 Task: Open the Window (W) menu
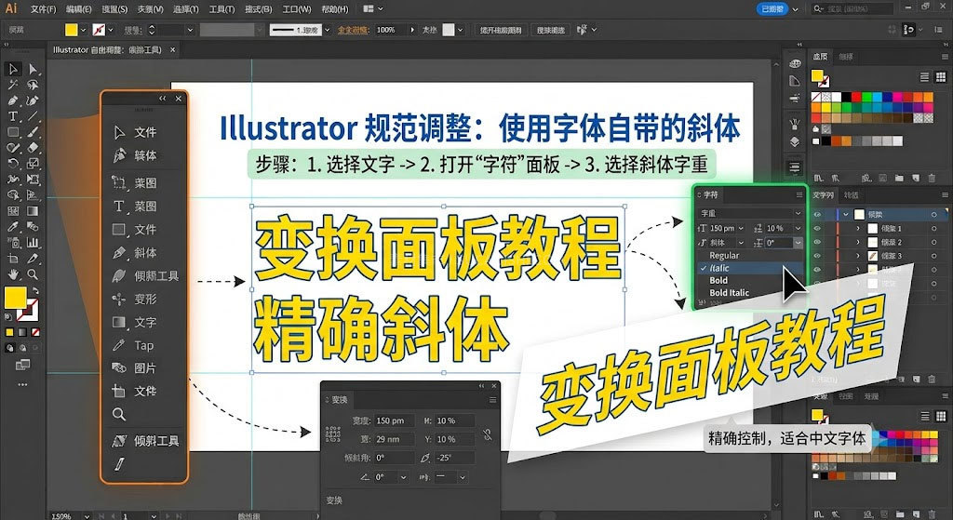point(297,9)
